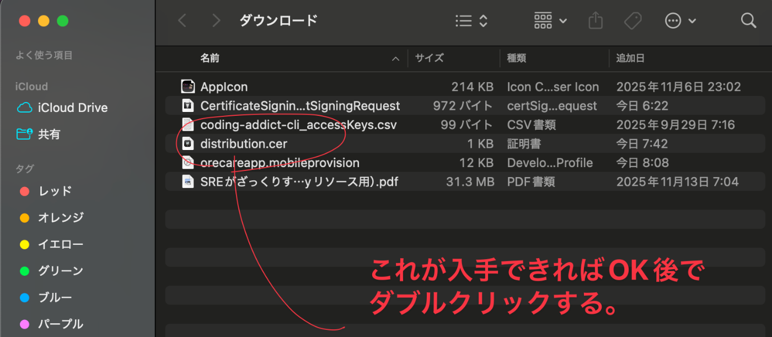772x337 pixels.
Task: Click the tag toolbar icon
Action: pyautogui.click(x=632, y=21)
